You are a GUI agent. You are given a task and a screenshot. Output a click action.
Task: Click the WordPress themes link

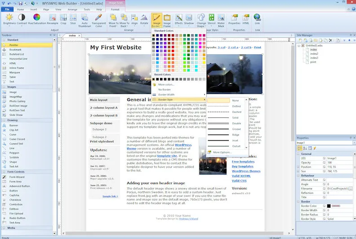[246, 171]
